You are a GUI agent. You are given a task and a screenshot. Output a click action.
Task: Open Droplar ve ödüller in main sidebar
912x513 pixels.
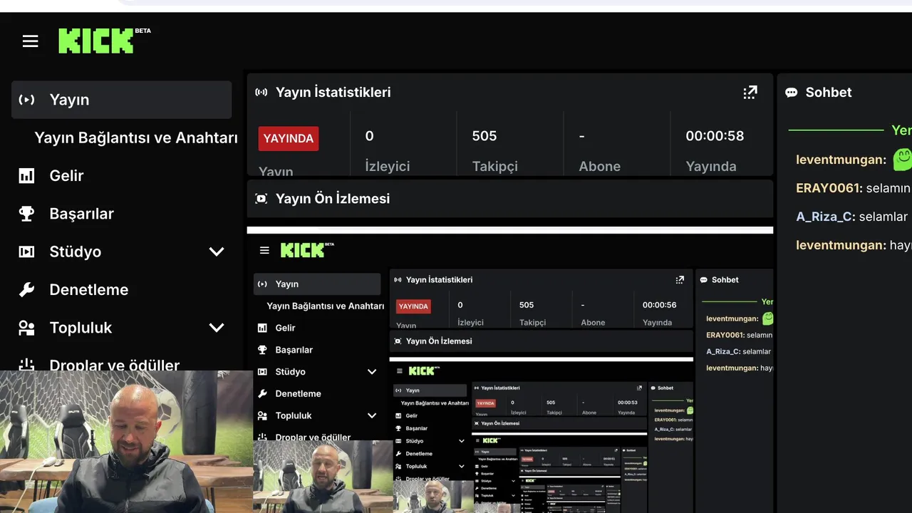114,365
